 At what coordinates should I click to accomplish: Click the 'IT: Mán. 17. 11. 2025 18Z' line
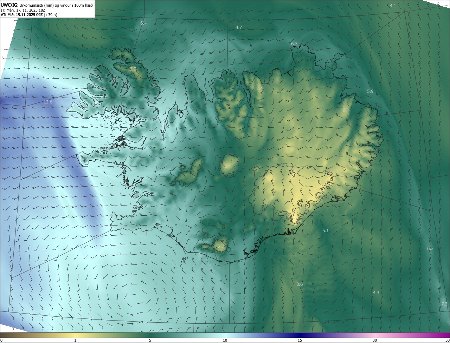(23, 10)
